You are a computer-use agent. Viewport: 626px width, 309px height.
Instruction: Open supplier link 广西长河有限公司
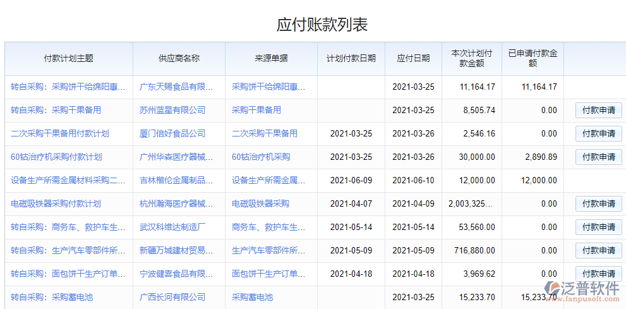tap(172, 297)
